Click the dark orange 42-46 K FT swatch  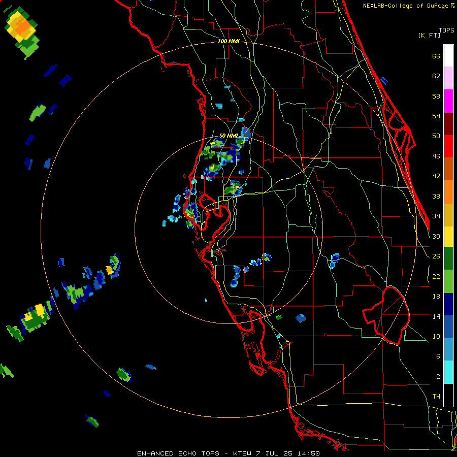click(448, 169)
